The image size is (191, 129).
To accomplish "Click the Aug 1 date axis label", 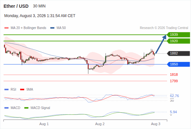I will (44, 124).
